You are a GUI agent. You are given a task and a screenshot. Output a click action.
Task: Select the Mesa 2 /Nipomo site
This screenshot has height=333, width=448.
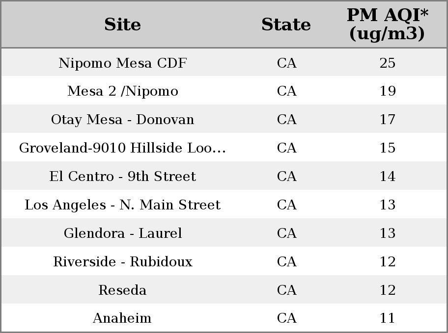[123, 91]
